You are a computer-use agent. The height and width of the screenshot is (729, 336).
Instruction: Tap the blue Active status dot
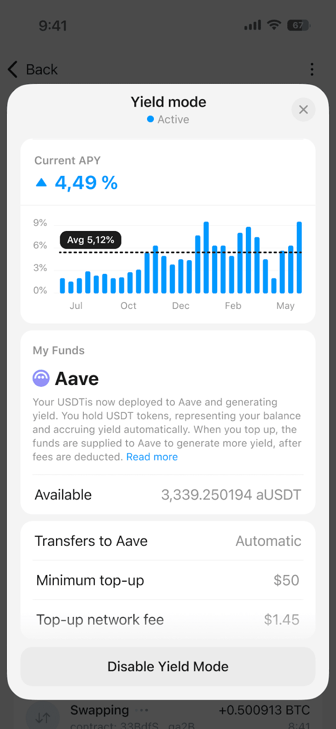(x=150, y=119)
